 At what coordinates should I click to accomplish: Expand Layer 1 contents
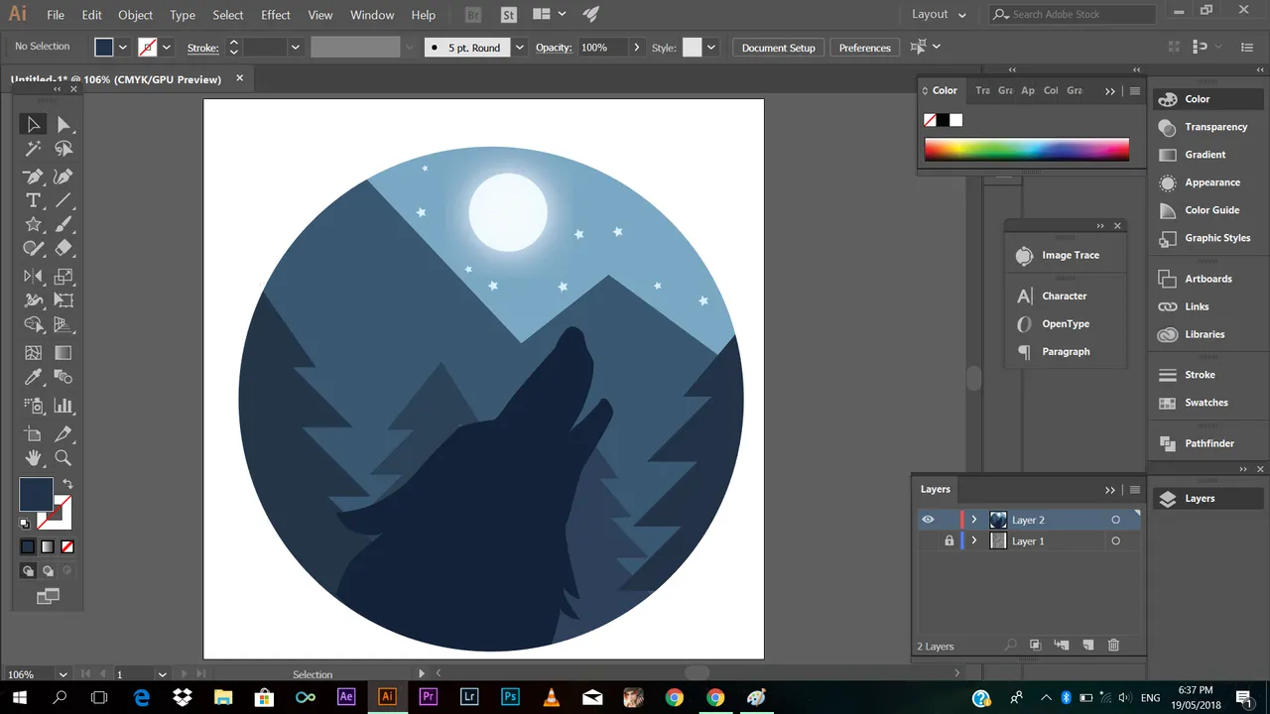pyautogui.click(x=974, y=540)
